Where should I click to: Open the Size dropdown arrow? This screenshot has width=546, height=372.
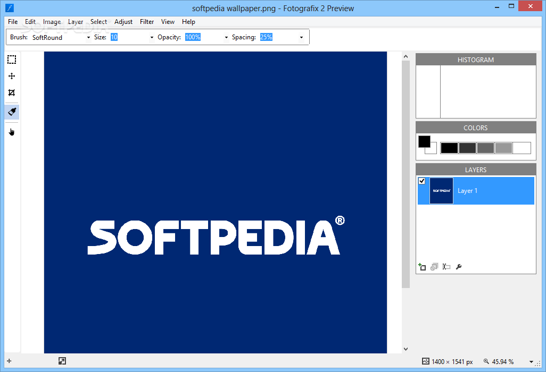(152, 37)
